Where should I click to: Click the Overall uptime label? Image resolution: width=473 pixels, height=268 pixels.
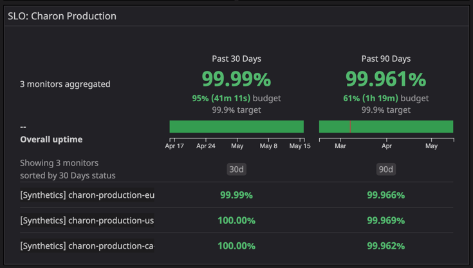click(x=51, y=139)
